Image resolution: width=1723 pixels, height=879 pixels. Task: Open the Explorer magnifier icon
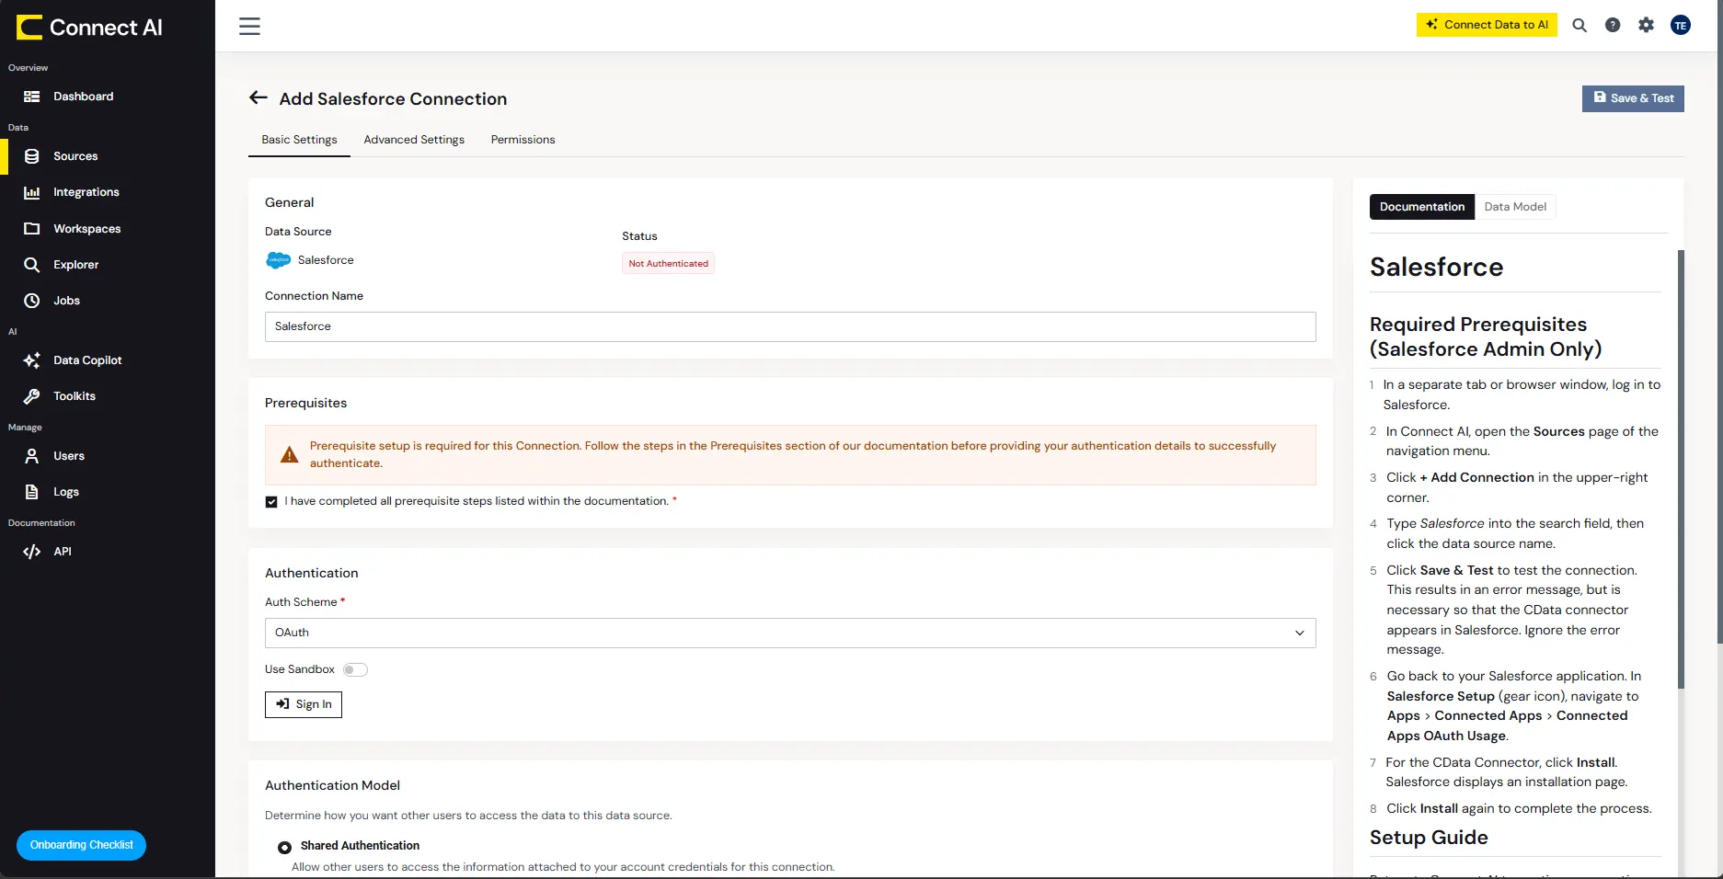tap(32, 265)
